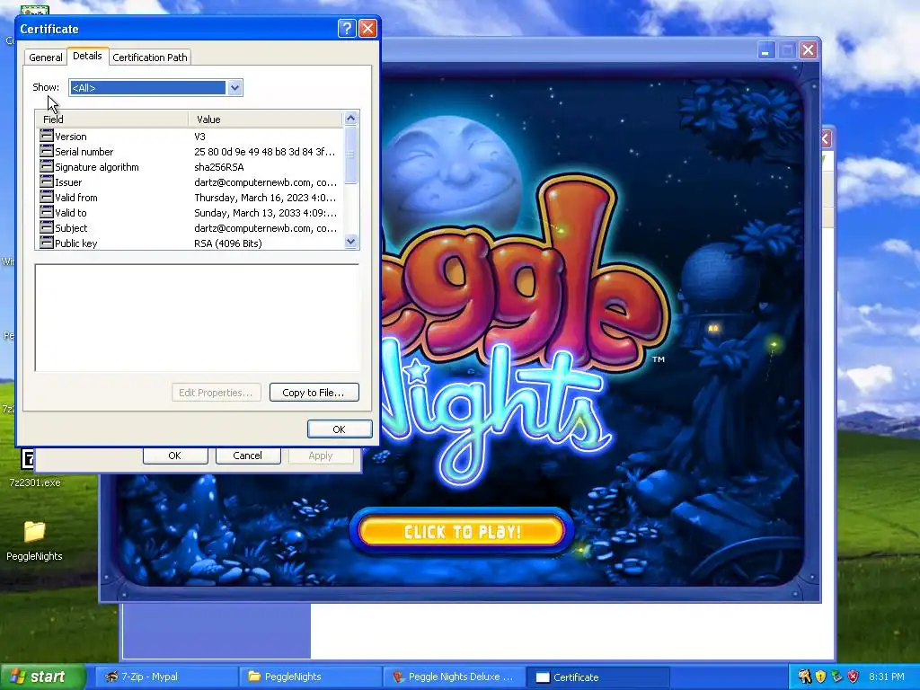Image resolution: width=920 pixels, height=690 pixels.
Task: Confirm the Certificate dialog with OK
Action: click(339, 429)
